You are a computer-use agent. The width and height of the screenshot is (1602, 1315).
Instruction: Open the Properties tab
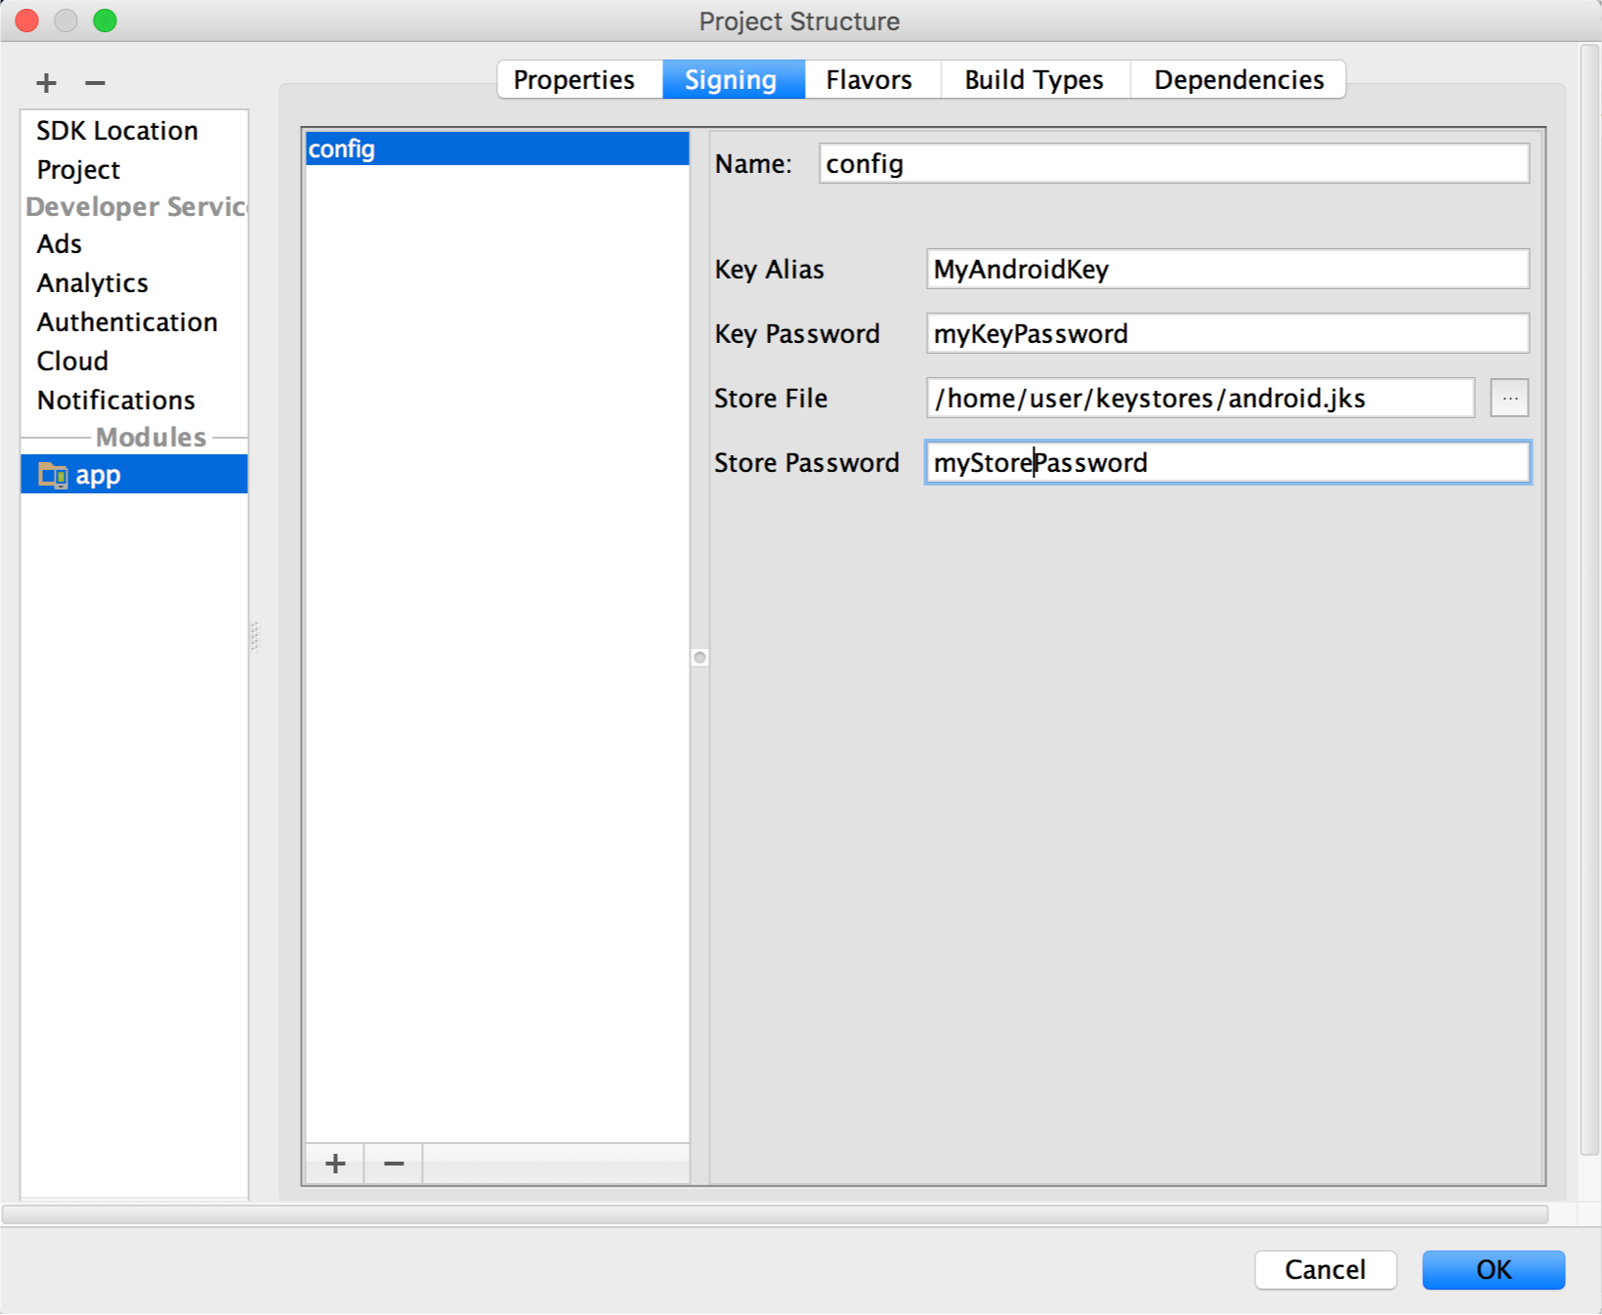(x=574, y=80)
